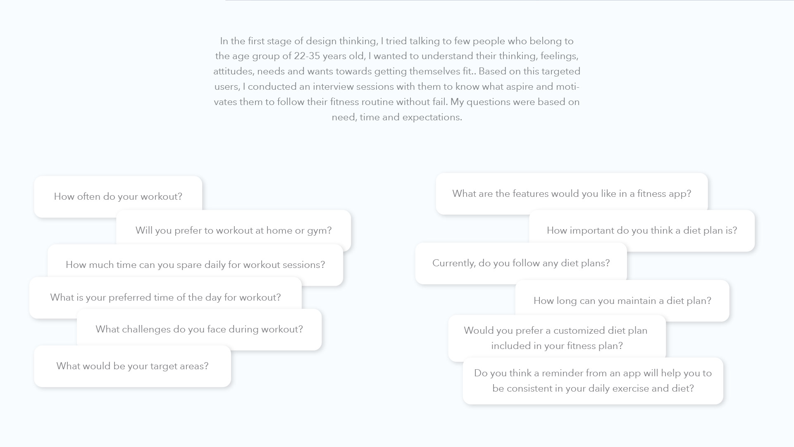The height and width of the screenshot is (447, 794).
Task: Click the closing line "need, time and expectations."
Action: coord(396,117)
